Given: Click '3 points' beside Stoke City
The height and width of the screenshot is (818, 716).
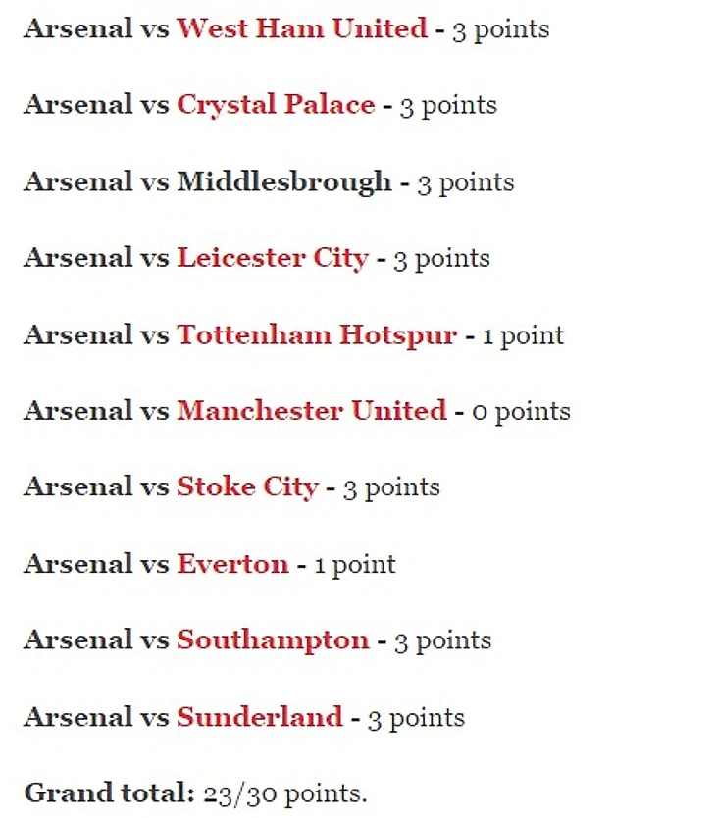Looking at the screenshot, I should click(x=390, y=488).
